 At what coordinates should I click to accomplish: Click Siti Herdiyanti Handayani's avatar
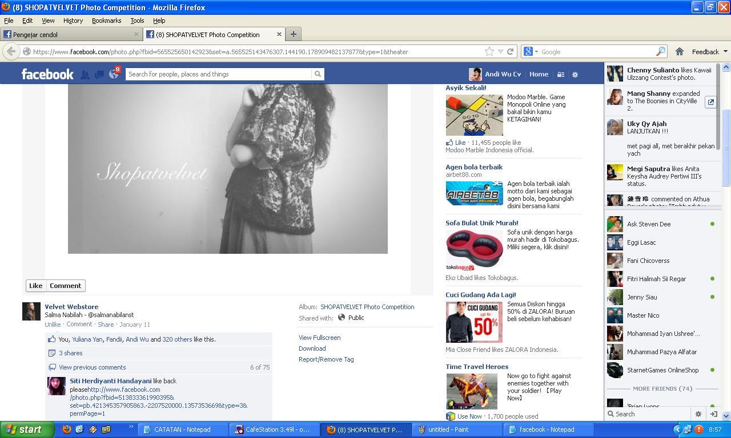point(57,386)
